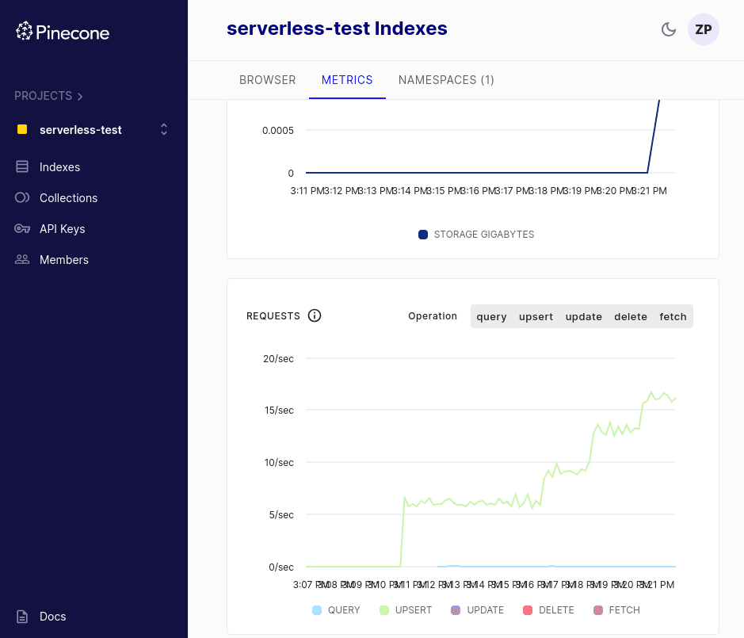
Task: Filter requests by the upsert operation
Action: point(536,316)
